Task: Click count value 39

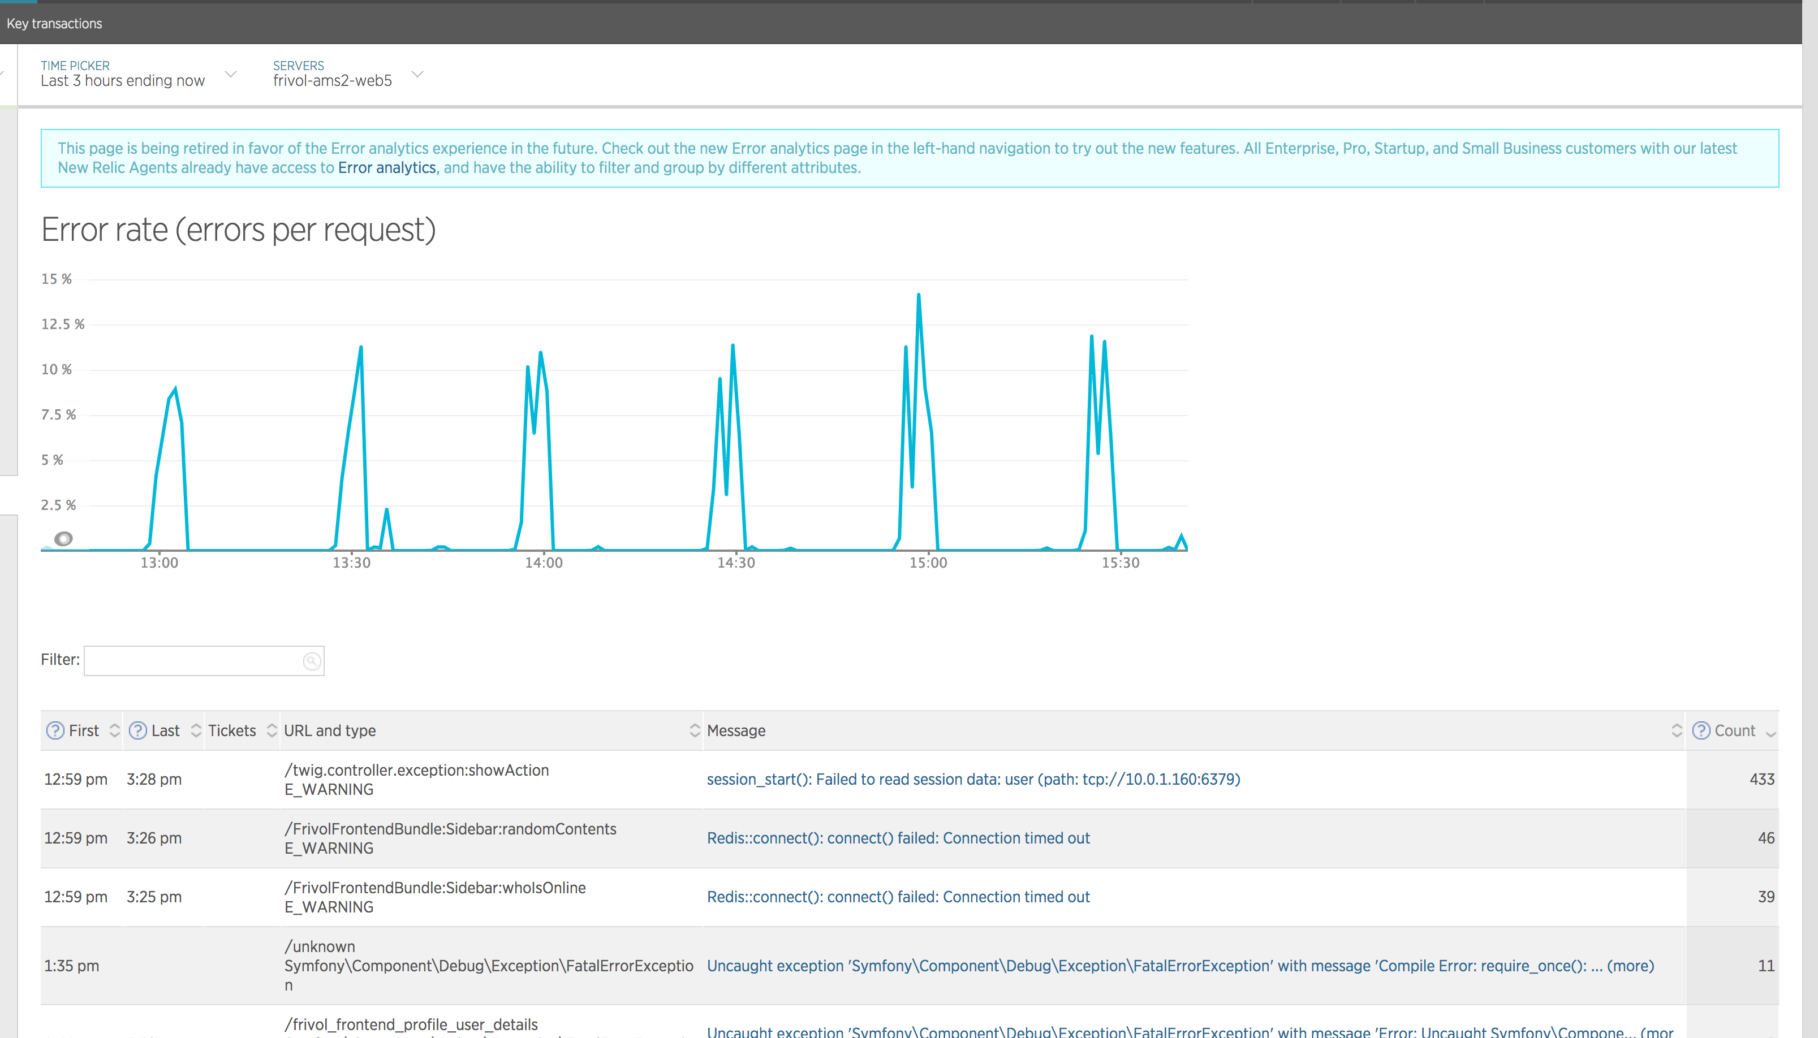Action: 1766,897
